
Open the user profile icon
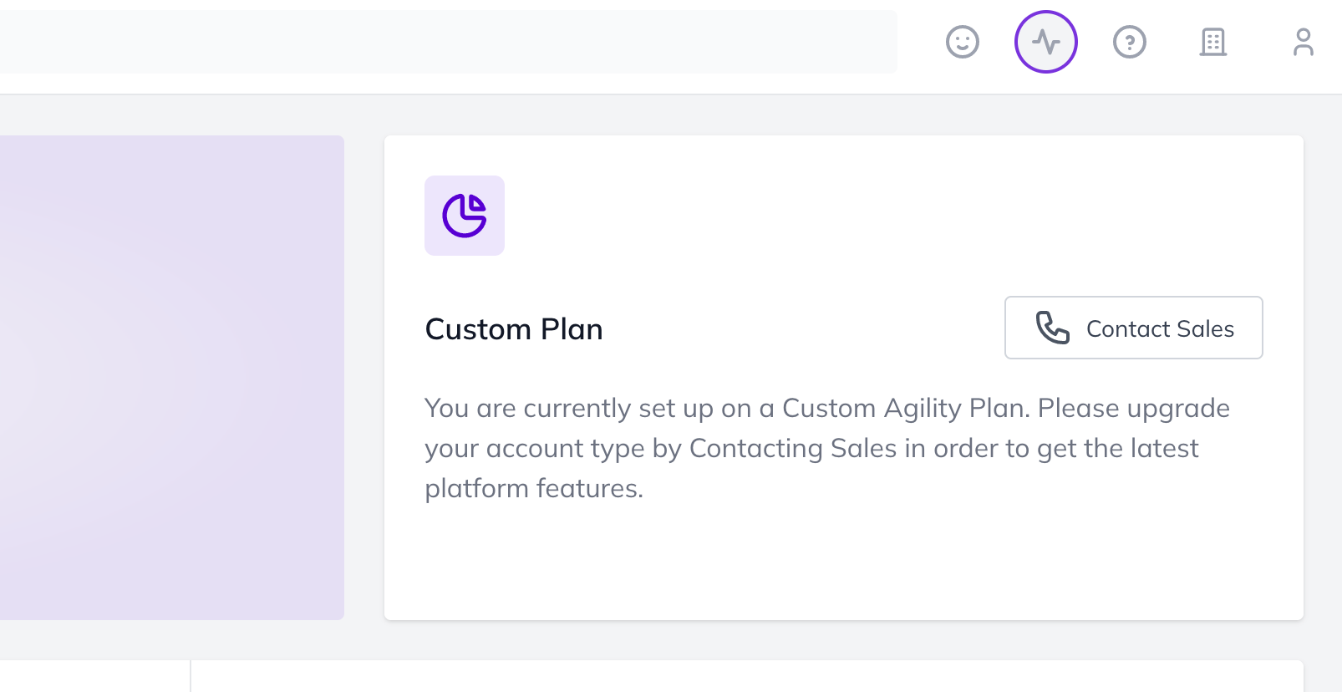click(1303, 42)
